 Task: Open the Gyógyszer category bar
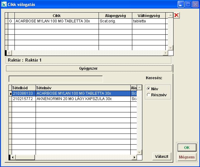(x=89, y=68)
